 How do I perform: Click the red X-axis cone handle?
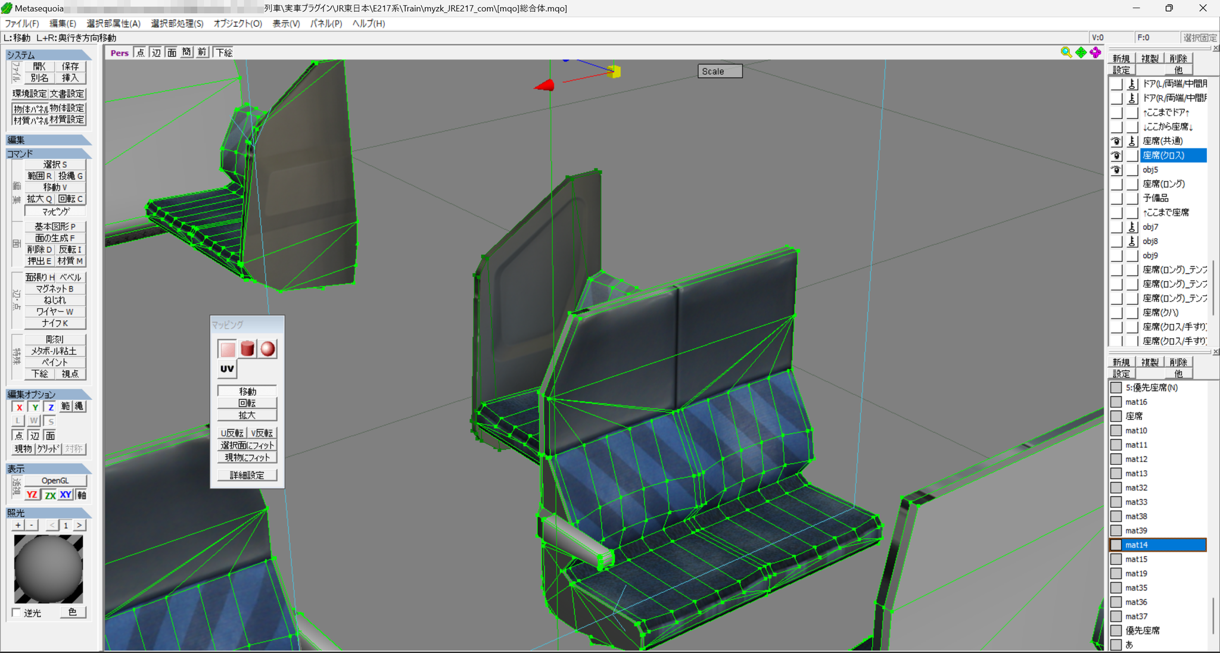544,86
